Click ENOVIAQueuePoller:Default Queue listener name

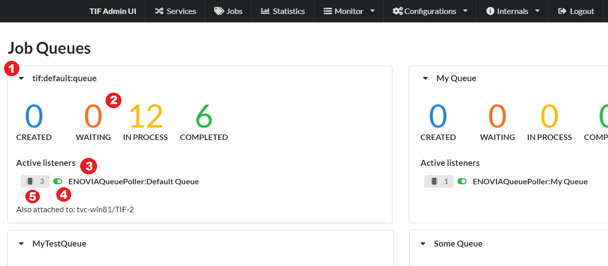click(x=133, y=181)
